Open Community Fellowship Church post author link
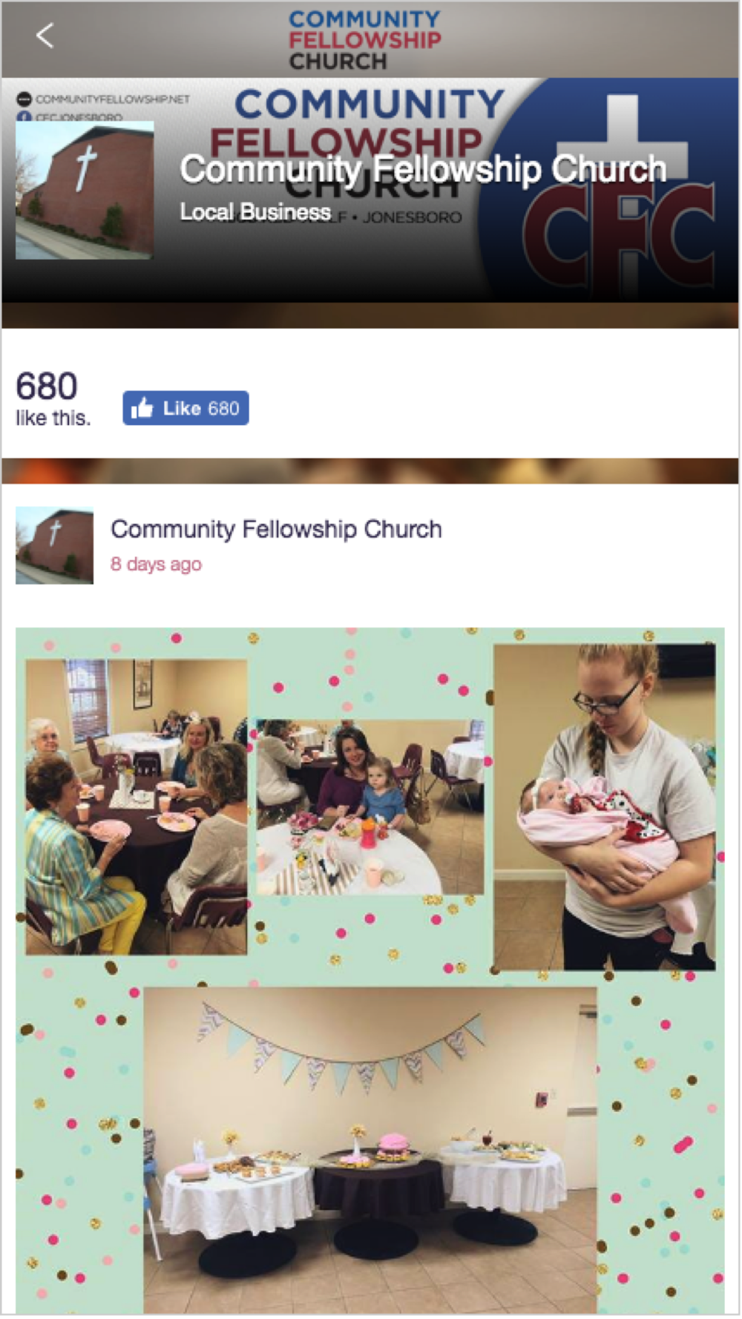Image resolution: width=742 pixels, height=1319 pixels. click(x=276, y=529)
